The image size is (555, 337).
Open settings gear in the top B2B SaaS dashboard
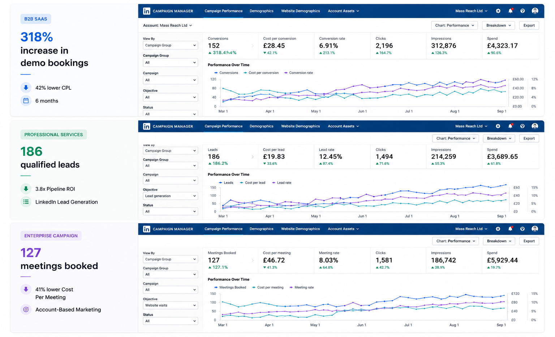pos(498,11)
